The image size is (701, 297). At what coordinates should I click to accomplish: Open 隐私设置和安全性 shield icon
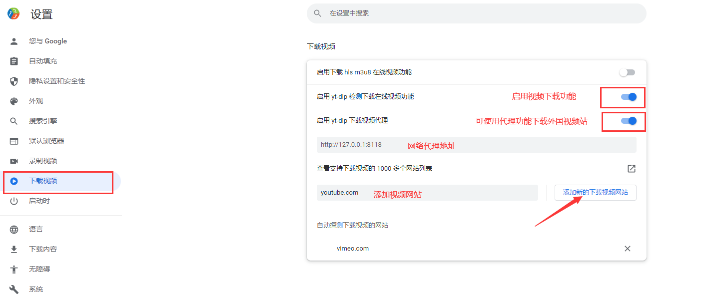click(x=14, y=81)
